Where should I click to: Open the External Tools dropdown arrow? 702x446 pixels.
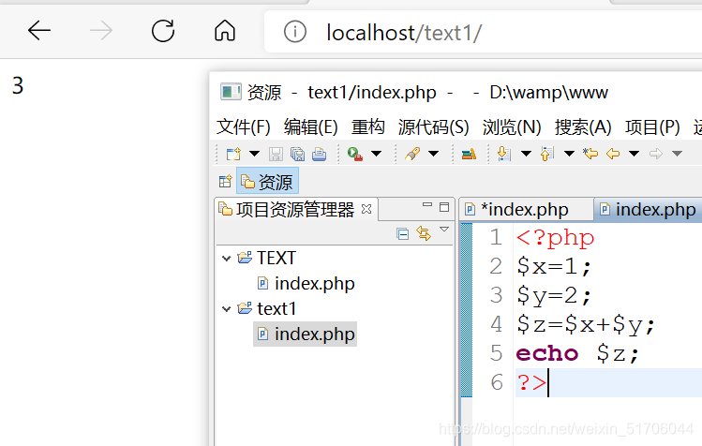pyautogui.click(x=377, y=154)
